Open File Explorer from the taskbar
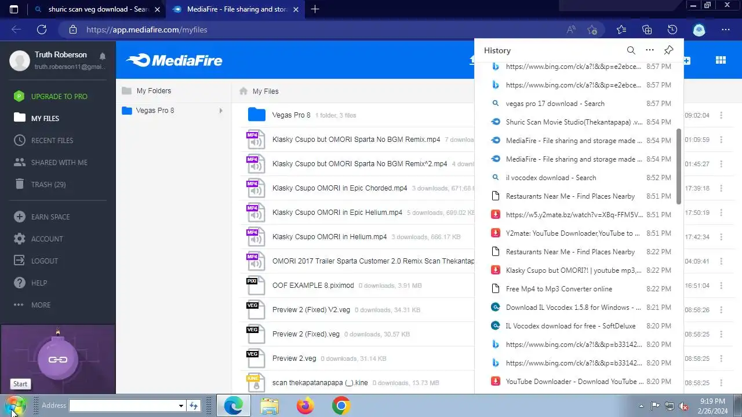Image resolution: width=742 pixels, height=417 pixels. tap(270, 406)
